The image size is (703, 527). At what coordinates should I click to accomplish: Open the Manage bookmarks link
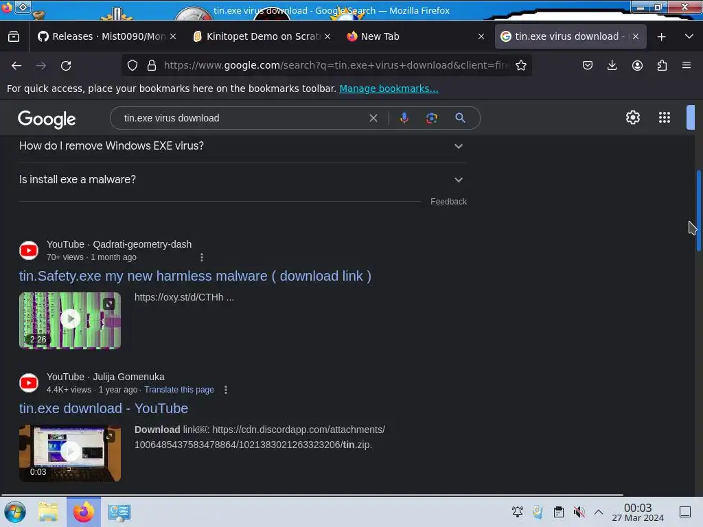point(389,89)
